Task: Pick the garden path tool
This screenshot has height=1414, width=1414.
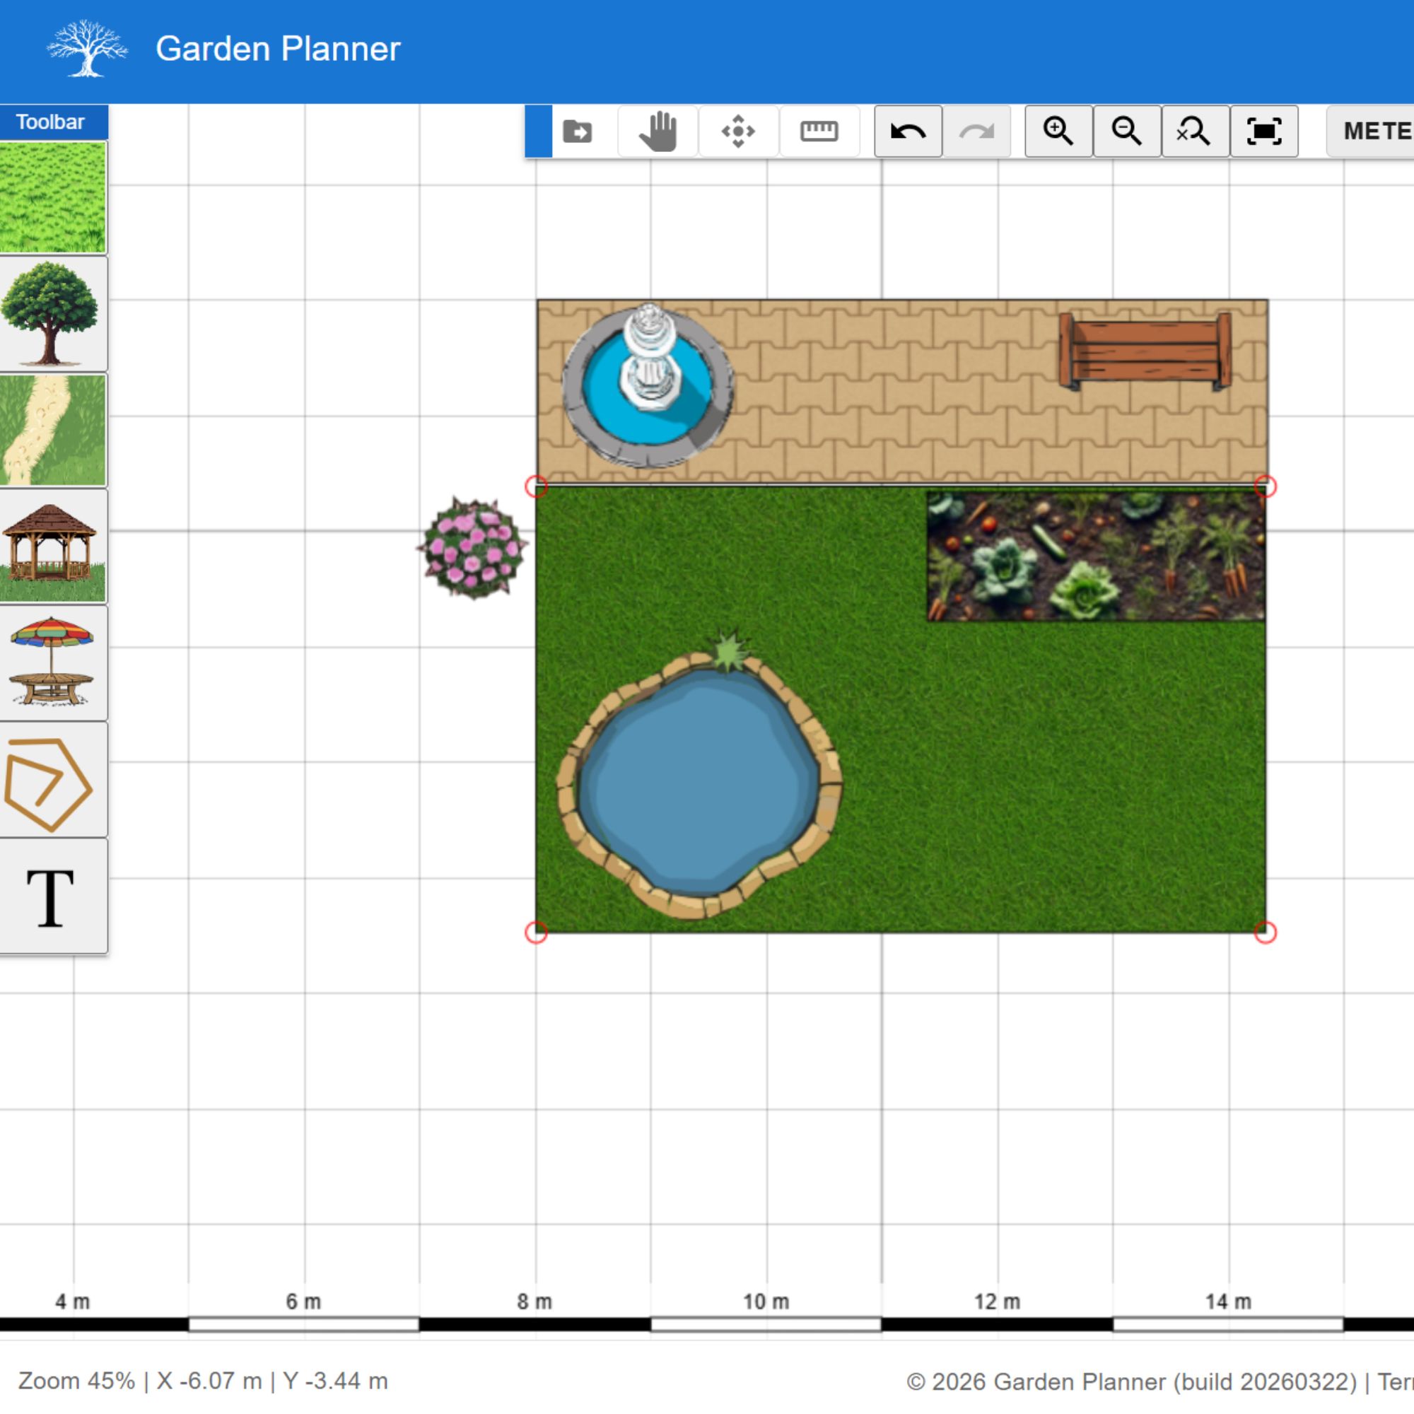Action: (x=53, y=431)
